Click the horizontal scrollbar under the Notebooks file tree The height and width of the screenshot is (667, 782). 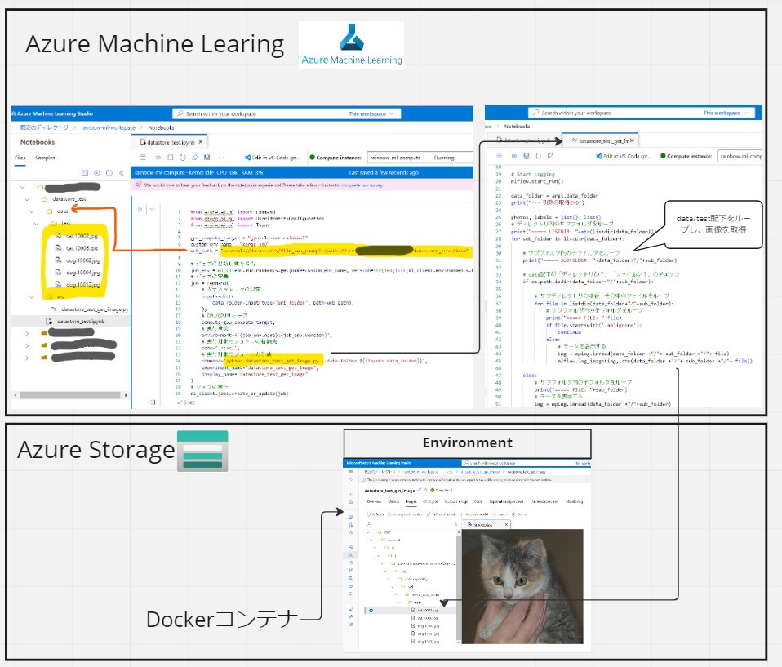point(70,395)
